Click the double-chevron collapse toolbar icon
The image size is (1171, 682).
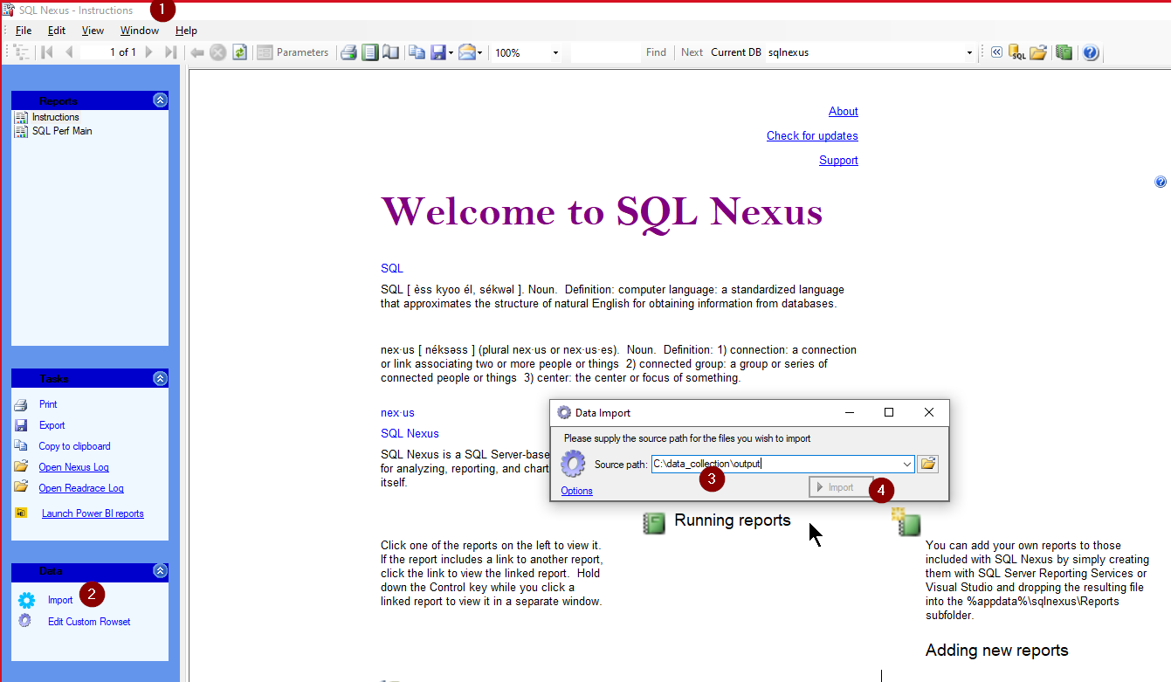[996, 52]
